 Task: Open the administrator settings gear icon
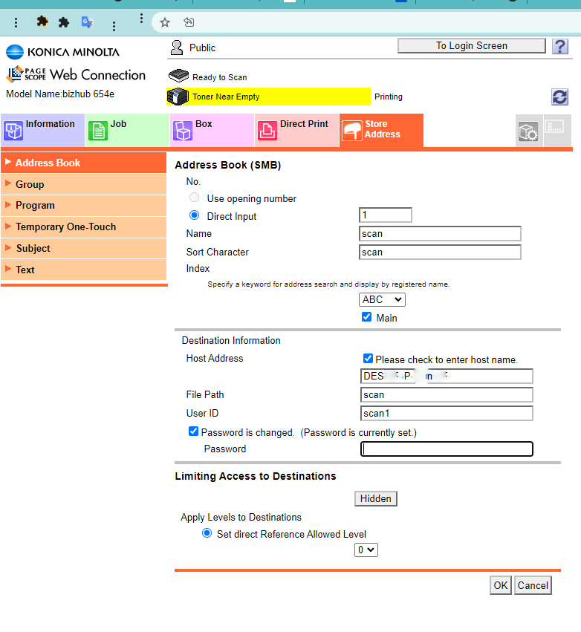coord(528,131)
